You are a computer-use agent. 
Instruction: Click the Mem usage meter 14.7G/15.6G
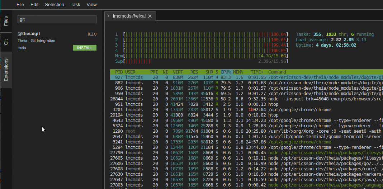pos(202,56)
